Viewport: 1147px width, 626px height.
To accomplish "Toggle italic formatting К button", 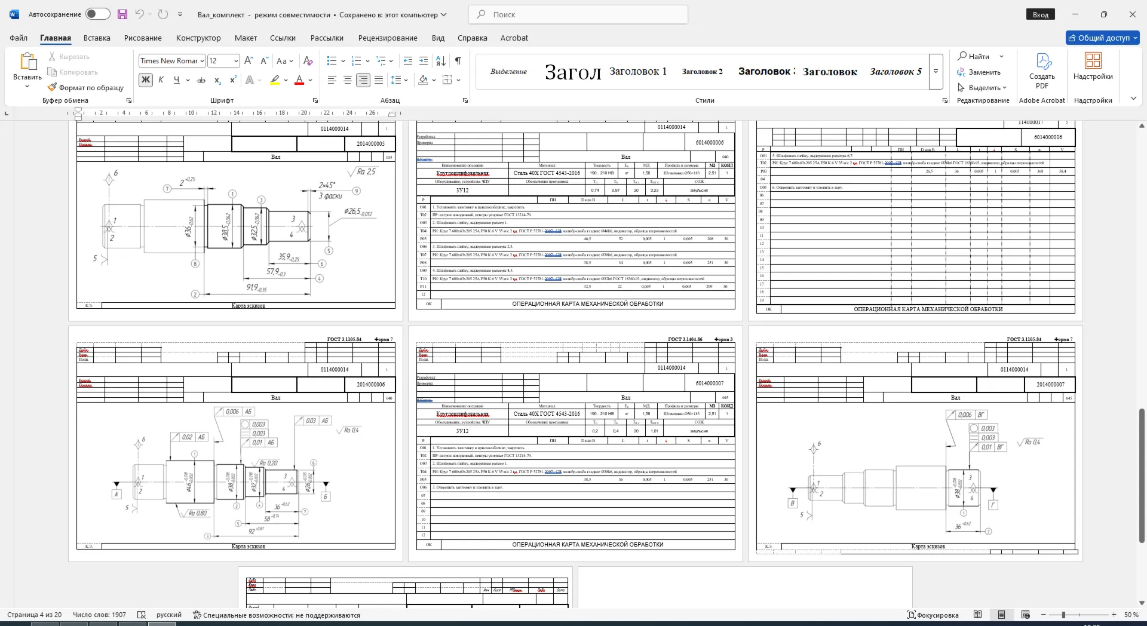I will tap(161, 80).
